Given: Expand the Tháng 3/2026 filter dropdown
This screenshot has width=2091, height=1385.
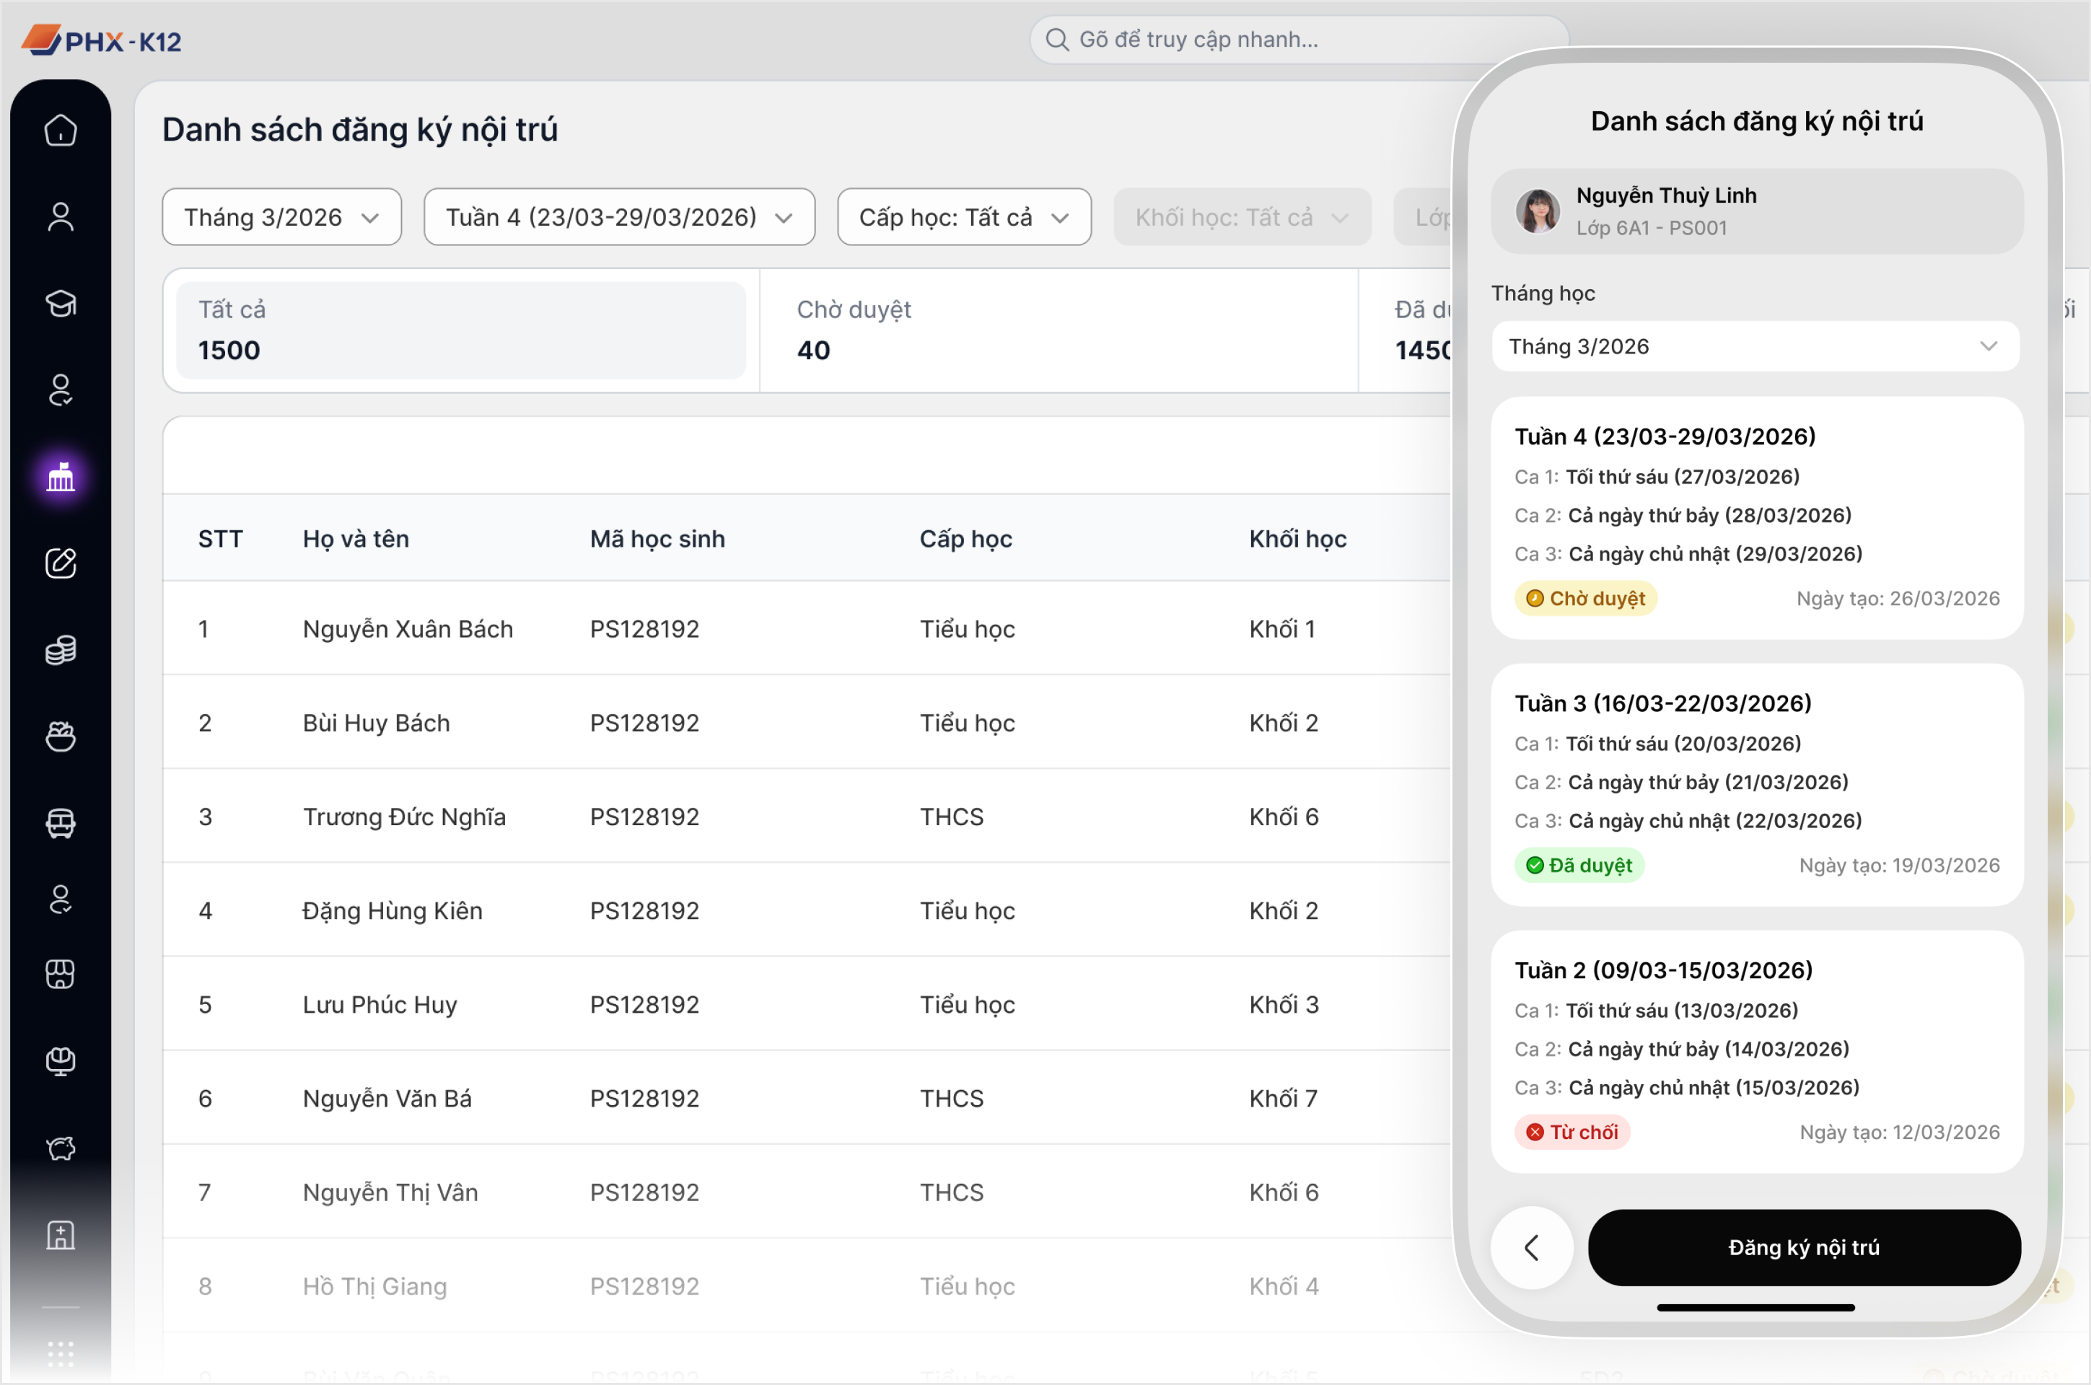Looking at the screenshot, I should (x=282, y=217).
